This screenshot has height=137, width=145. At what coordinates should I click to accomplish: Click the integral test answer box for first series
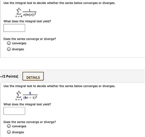point(14,28)
